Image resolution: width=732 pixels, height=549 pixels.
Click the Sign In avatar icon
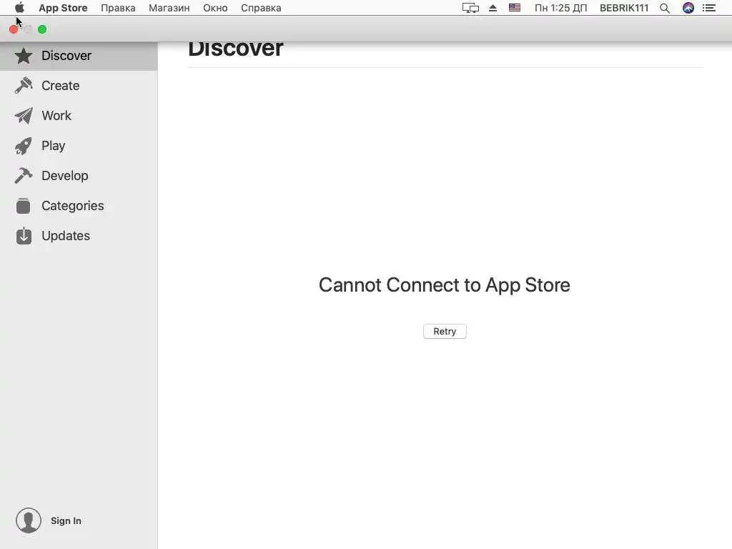pyautogui.click(x=29, y=520)
